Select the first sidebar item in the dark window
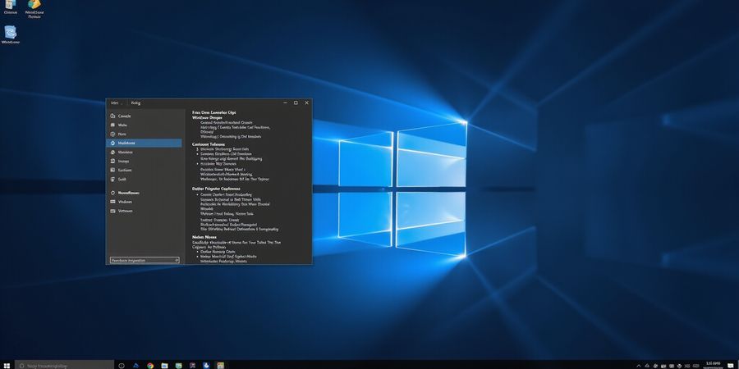 [x=145, y=116]
